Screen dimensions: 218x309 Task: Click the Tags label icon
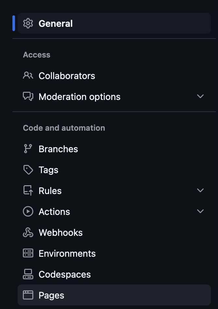[x=28, y=170]
